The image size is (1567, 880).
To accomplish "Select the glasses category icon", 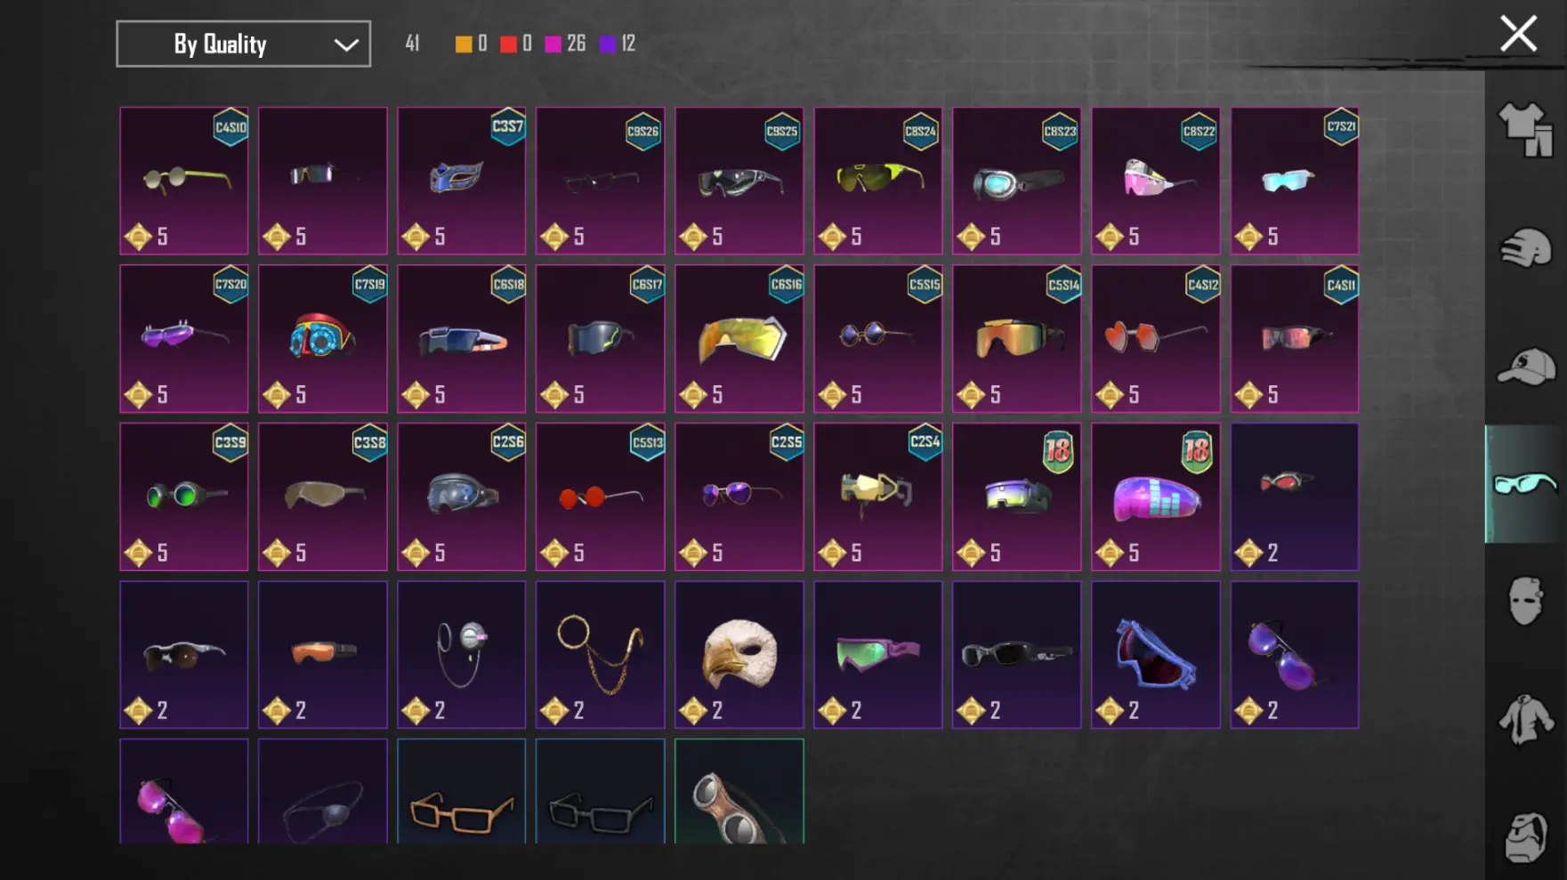I will [x=1525, y=484].
